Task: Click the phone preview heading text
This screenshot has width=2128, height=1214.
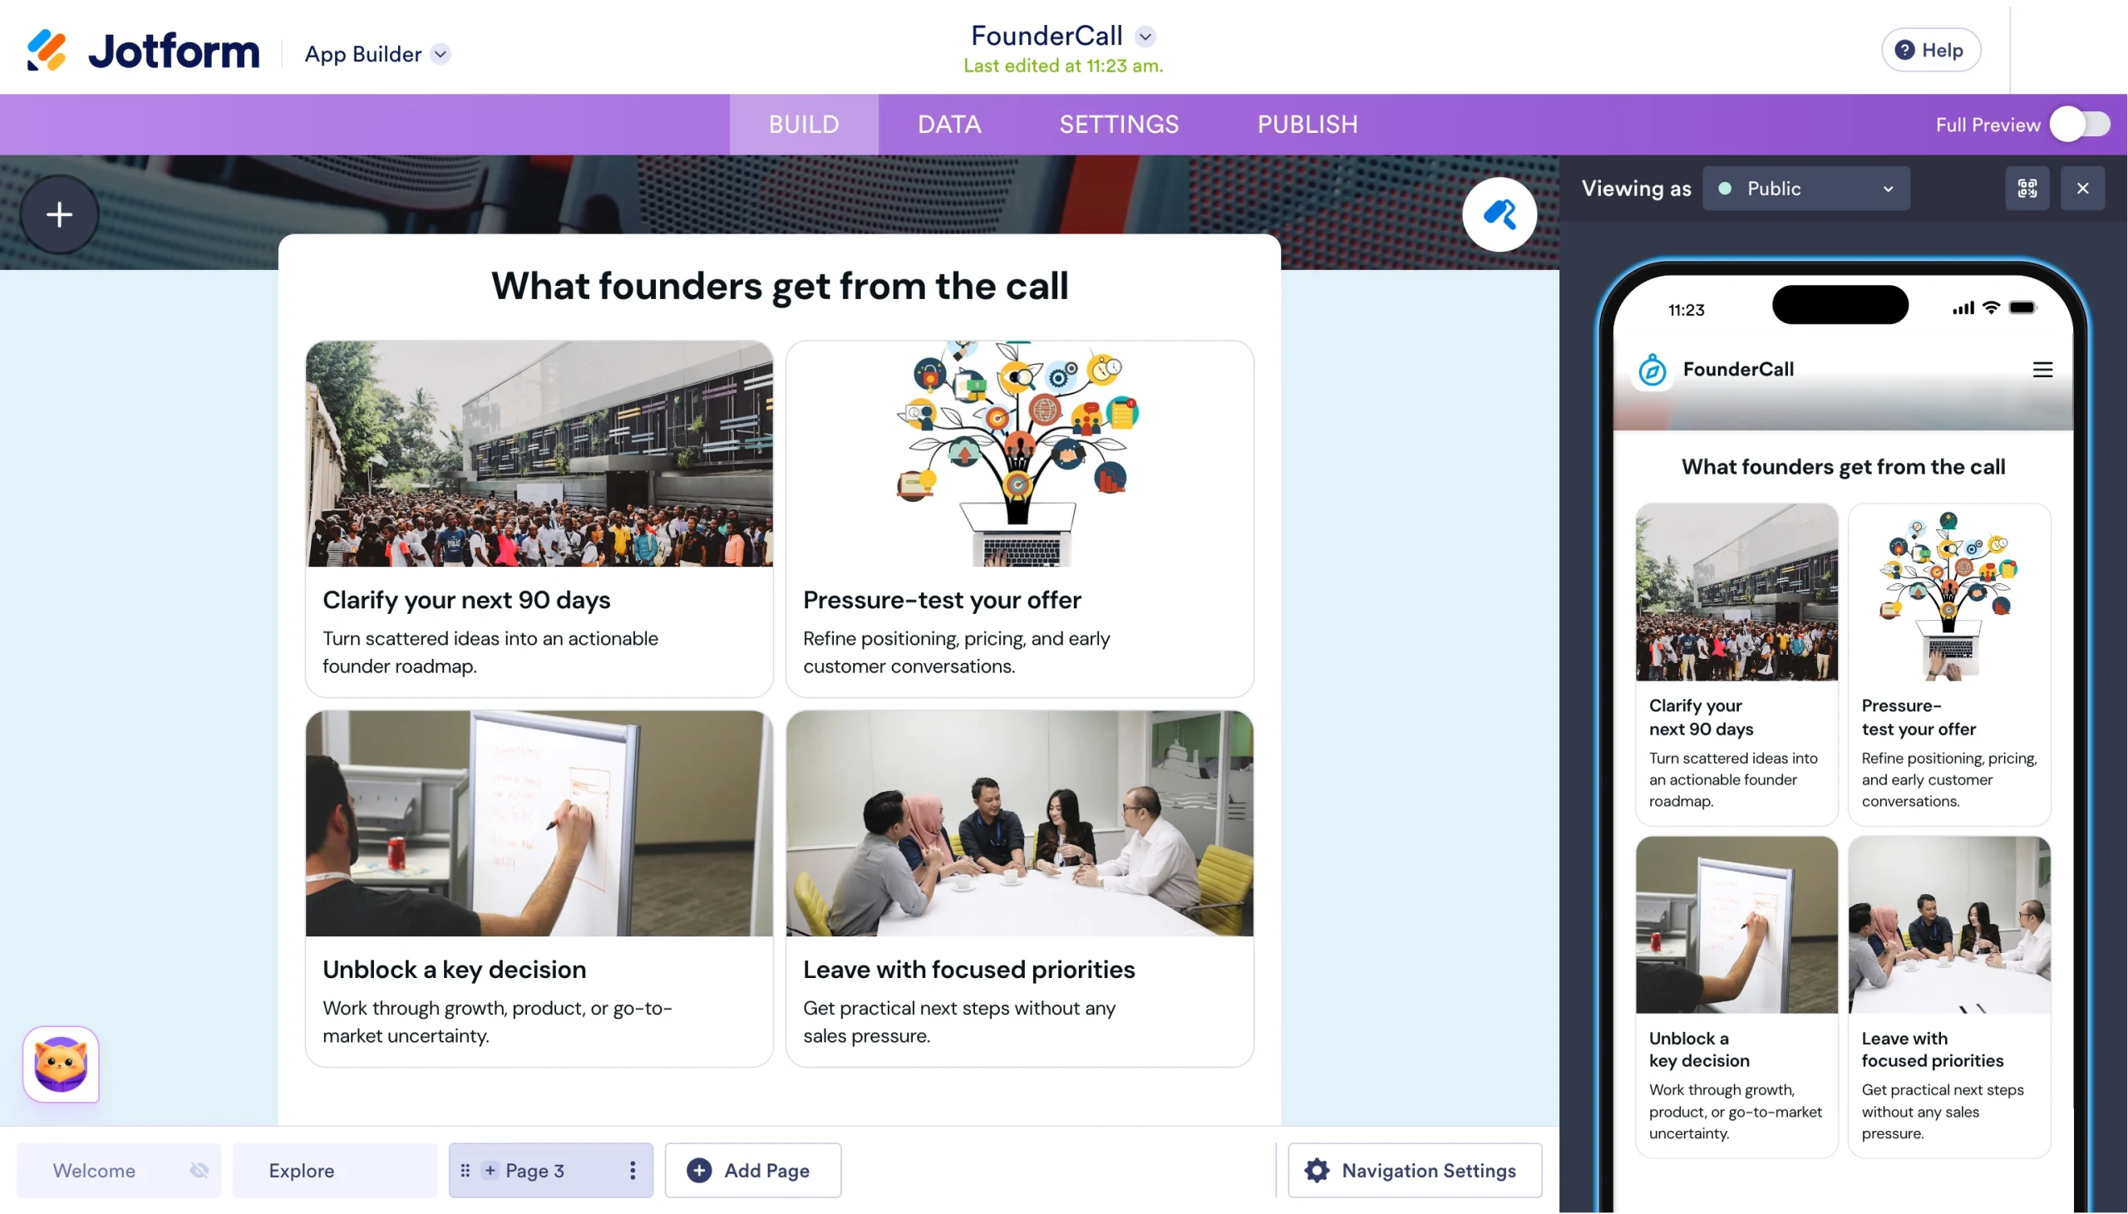Action: 1842,466
